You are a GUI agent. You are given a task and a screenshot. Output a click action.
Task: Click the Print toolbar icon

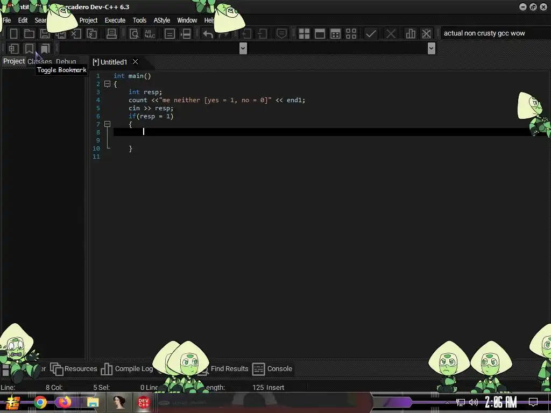[x=111, y=34]
